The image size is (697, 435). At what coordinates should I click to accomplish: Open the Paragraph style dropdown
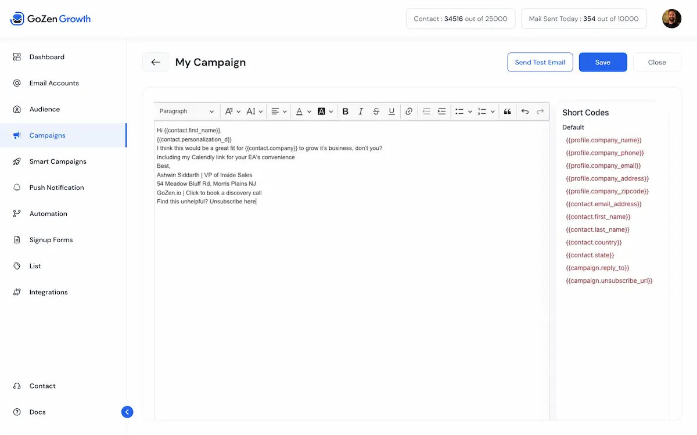[x=186, y=111]
